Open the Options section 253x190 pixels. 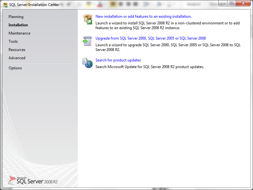click(x=15, y=68)
